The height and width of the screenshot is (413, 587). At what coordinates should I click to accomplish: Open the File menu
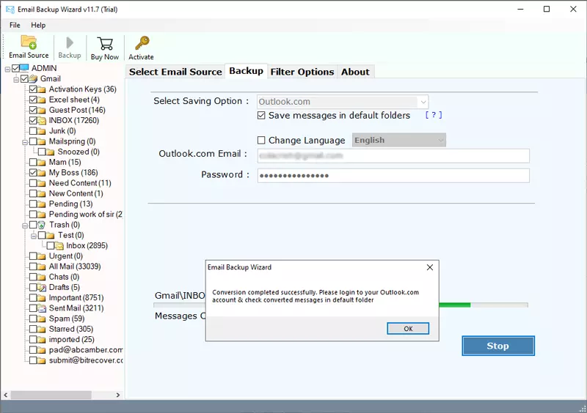(15, 25)
